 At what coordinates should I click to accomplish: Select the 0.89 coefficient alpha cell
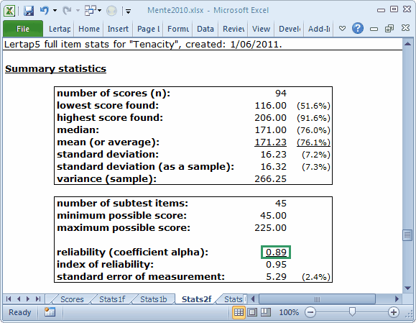(276, 252)
